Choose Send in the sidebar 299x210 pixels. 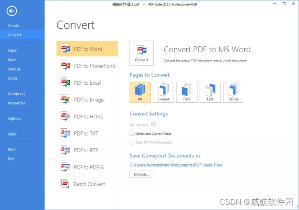(x=12, y=134)
